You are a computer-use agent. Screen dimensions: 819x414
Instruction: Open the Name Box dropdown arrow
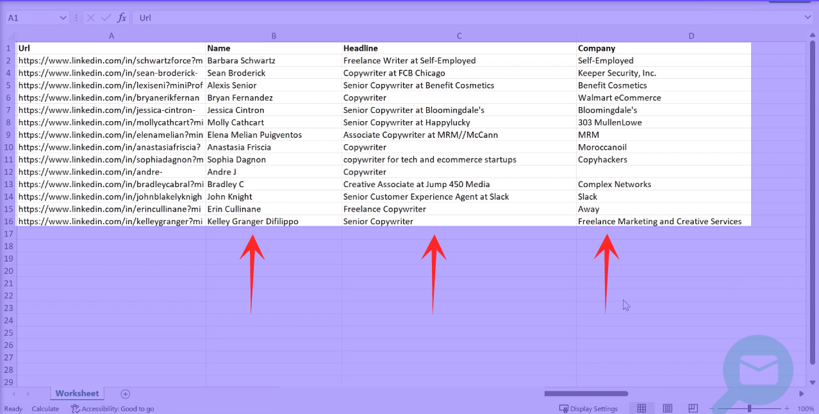coord(63,18)
